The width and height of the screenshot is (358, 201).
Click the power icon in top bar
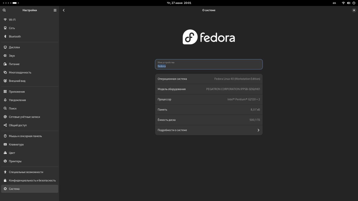click(354, 3)
